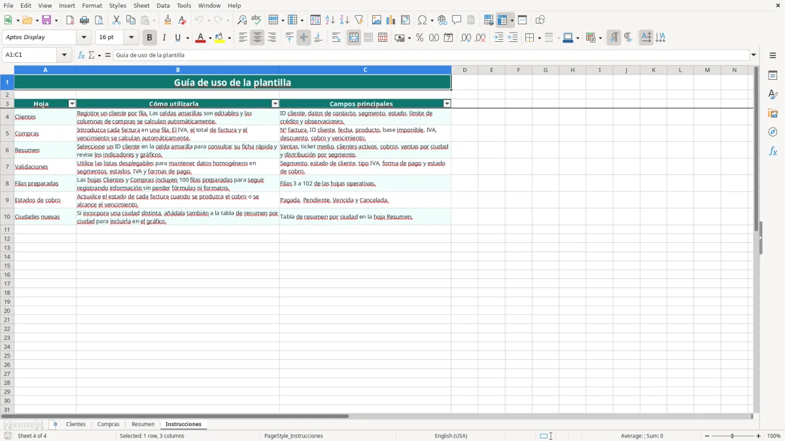Export directly as PDF
Viewport: 785px width, 441px height.
pos(70,20)
